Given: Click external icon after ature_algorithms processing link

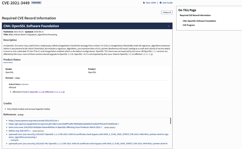Looking at the screenshot, I should (x=36, y=137).
